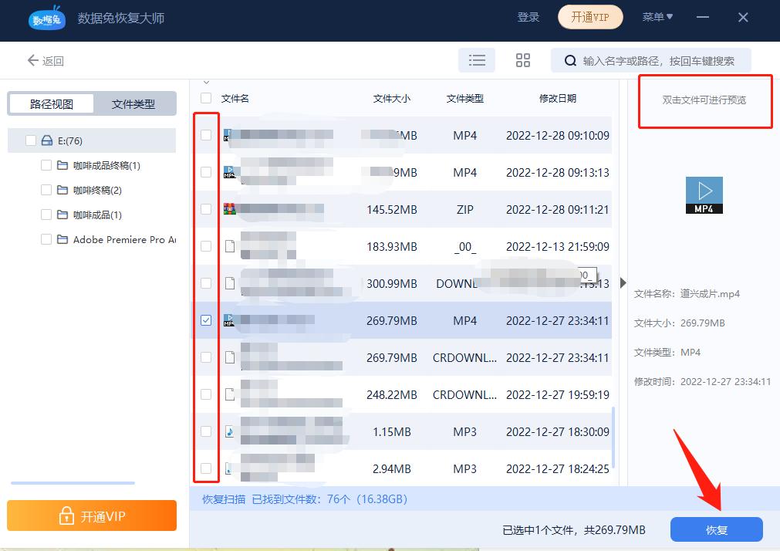Click the ZIP file type icon in the list
Image resolution: width=780 pixels, height=551 pixels.
pos(228,209)
